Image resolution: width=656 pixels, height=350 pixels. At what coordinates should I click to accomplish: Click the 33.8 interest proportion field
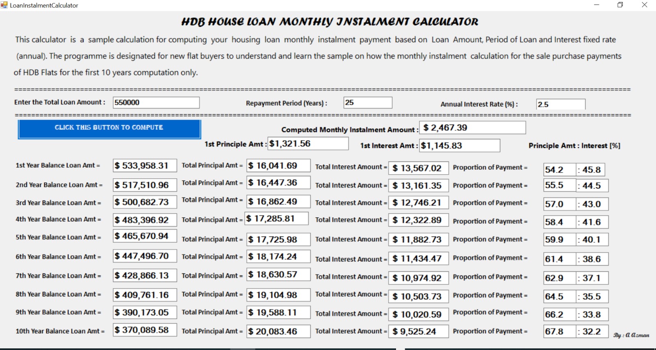coord(592,314)
